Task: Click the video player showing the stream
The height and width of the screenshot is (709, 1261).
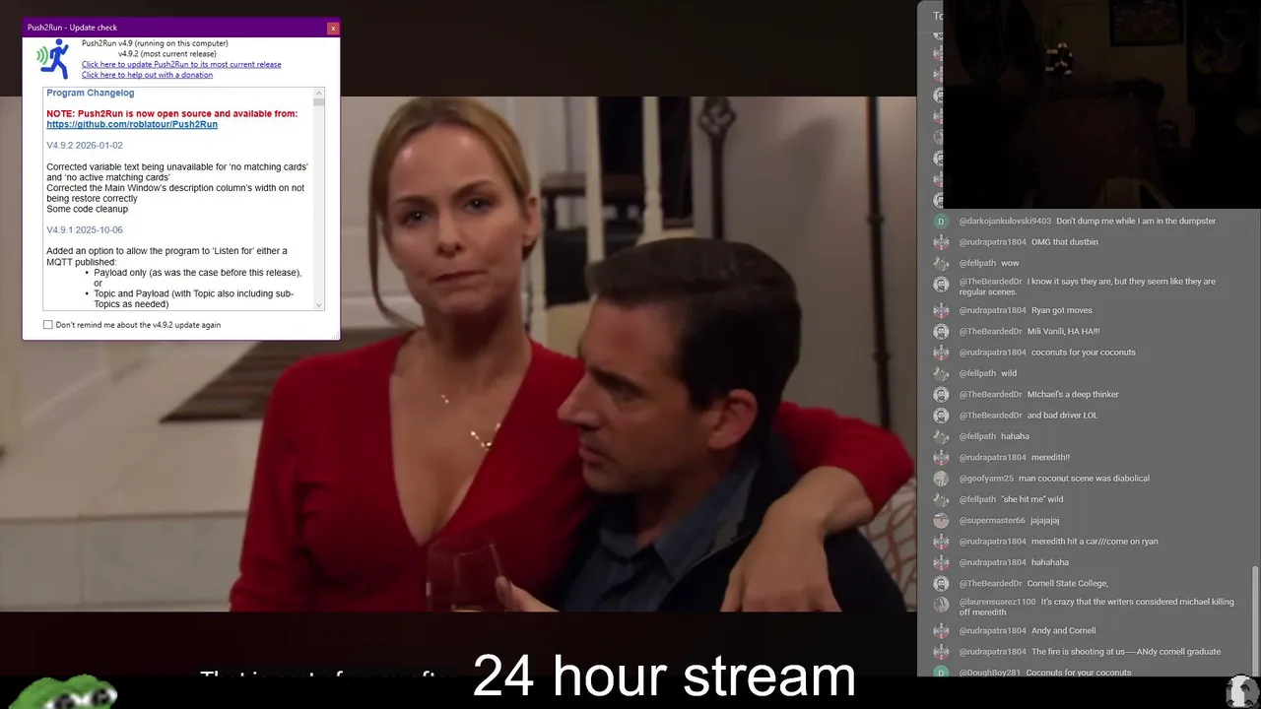Action: 458,354
